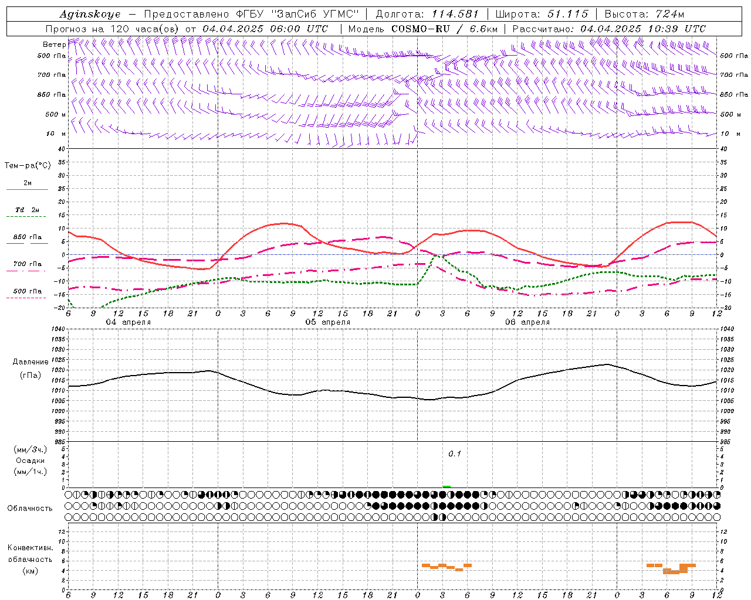Click the 06 апреля date label
This screenshot has height=600, width=751.
point(527,322)
